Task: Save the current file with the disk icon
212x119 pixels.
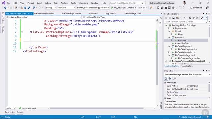Action: pyautogui.click(x=25, y=8)
